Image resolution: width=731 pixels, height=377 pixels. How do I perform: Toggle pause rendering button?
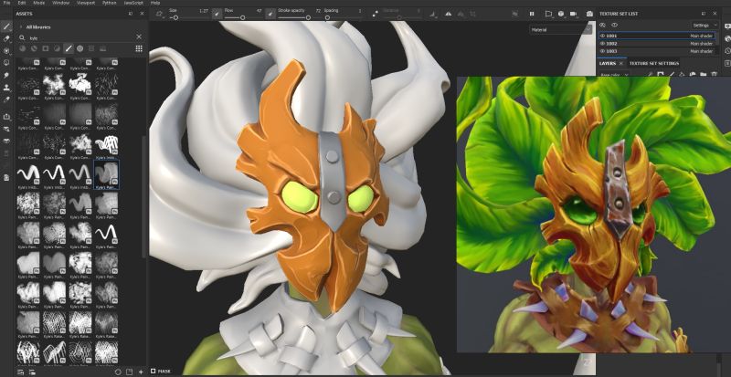pos(532,14)
